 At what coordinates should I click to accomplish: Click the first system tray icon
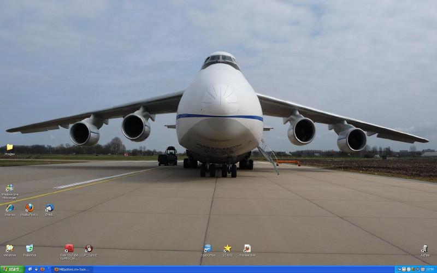click(399, 269)
